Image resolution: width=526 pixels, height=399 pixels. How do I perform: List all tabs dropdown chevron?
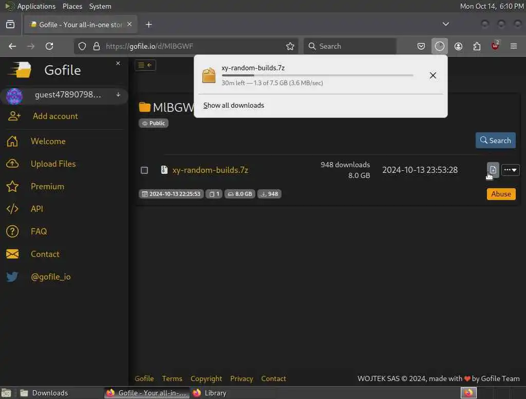[445, 24]
